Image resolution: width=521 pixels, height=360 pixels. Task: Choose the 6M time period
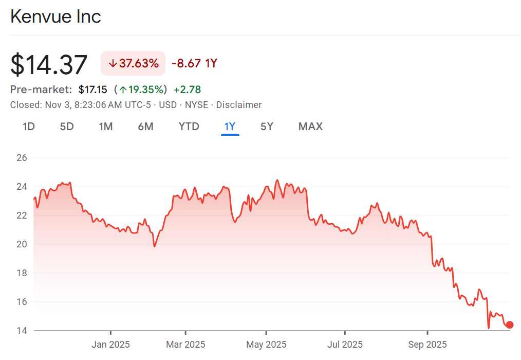[x=145, y=127]
